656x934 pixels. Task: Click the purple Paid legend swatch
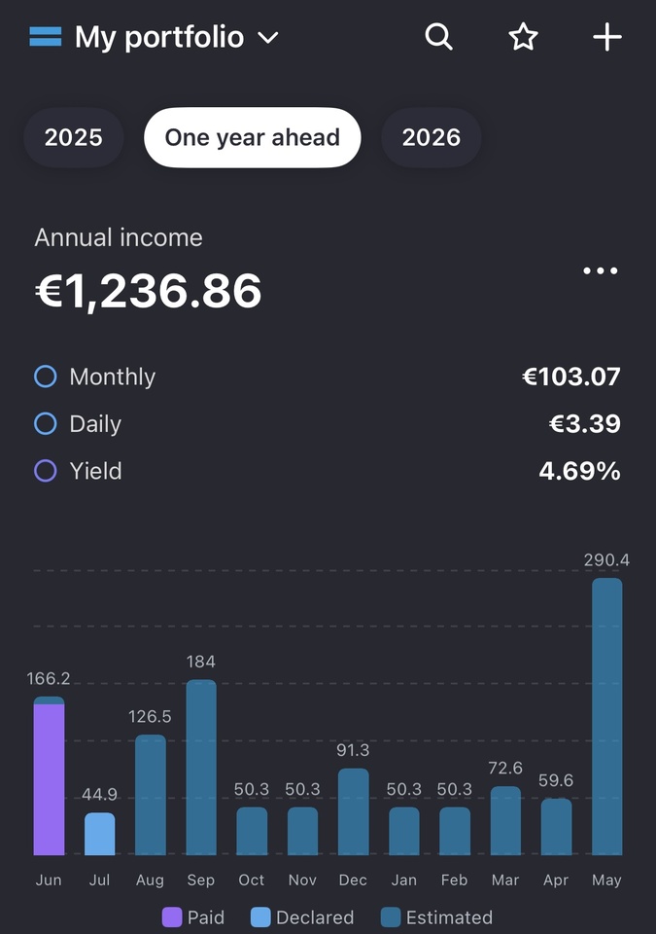172,917
